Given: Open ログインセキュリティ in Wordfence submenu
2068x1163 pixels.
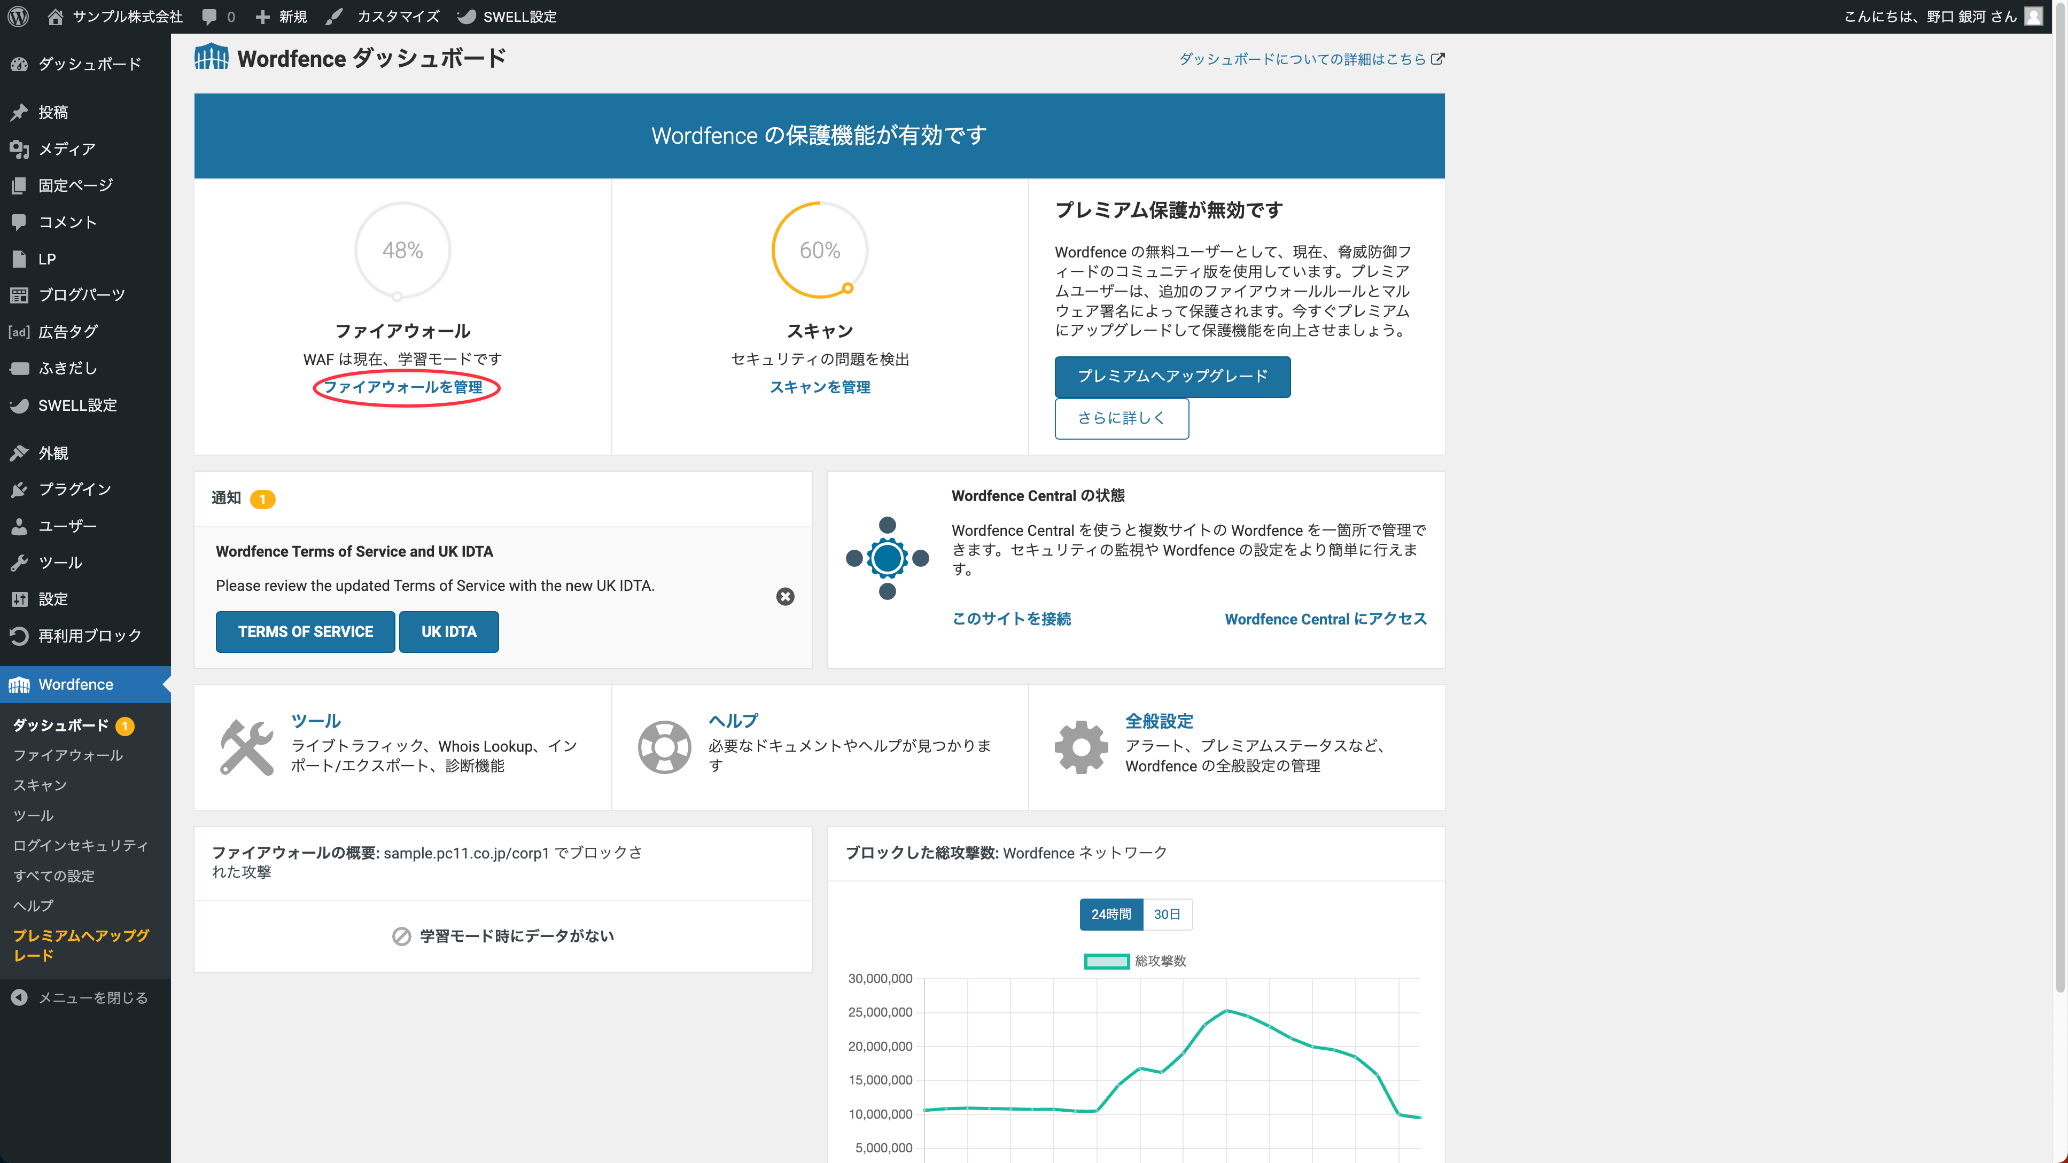Looking at the screenshot, I should 80,845.
